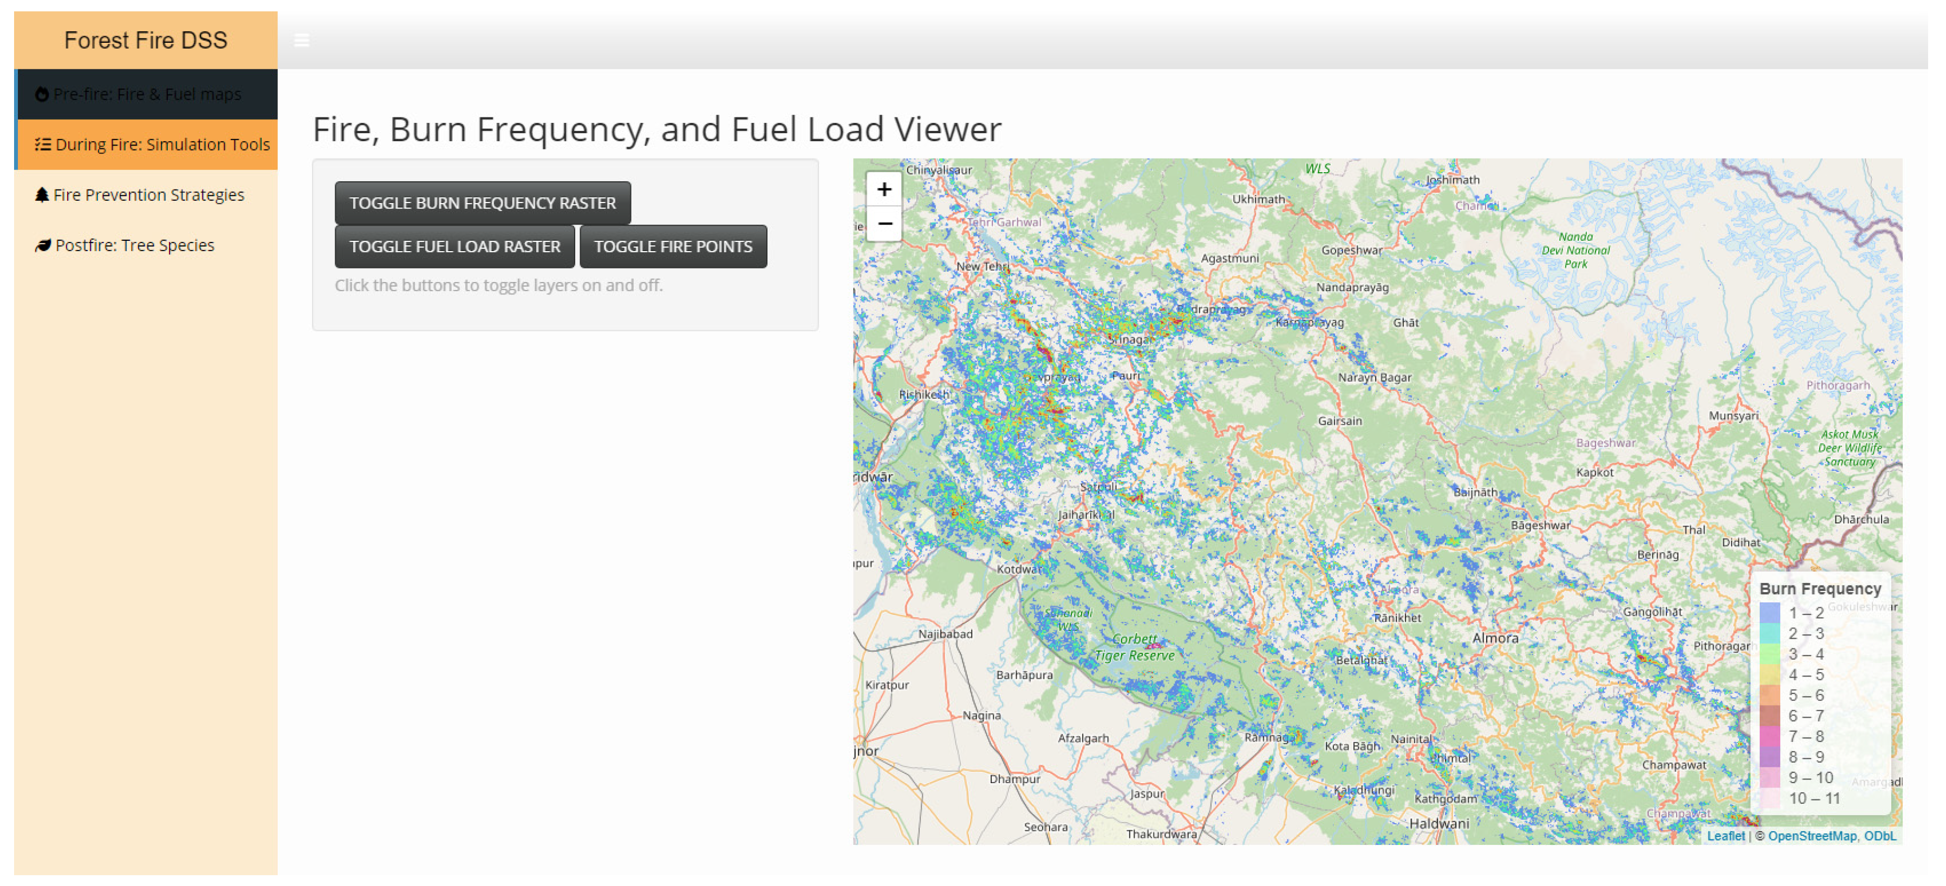Click the 1 – 2 burn frequency swatch

1769,612
